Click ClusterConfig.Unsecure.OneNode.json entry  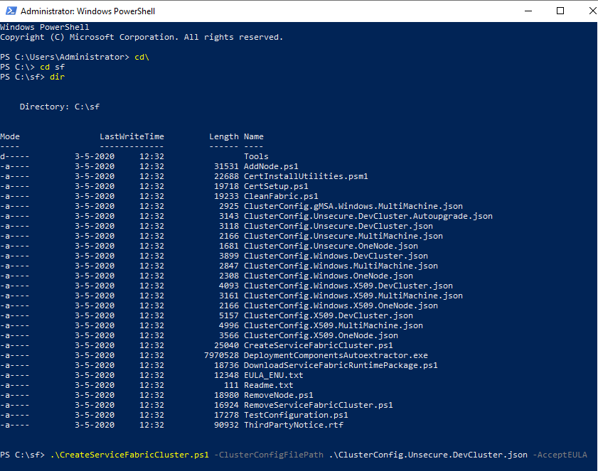coord(331,246)
